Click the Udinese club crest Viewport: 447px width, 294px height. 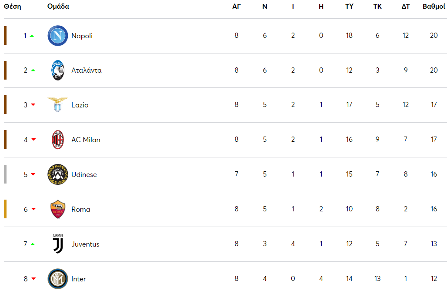[58, 174]
